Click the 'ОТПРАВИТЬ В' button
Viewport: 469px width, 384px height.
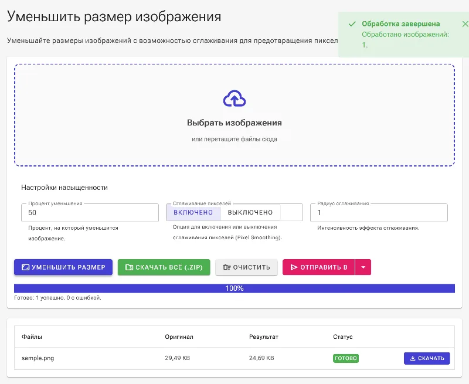pyautogui.click(x=319, y=267)
